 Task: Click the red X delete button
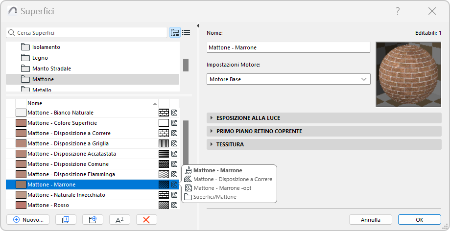[x=146, y=220]
